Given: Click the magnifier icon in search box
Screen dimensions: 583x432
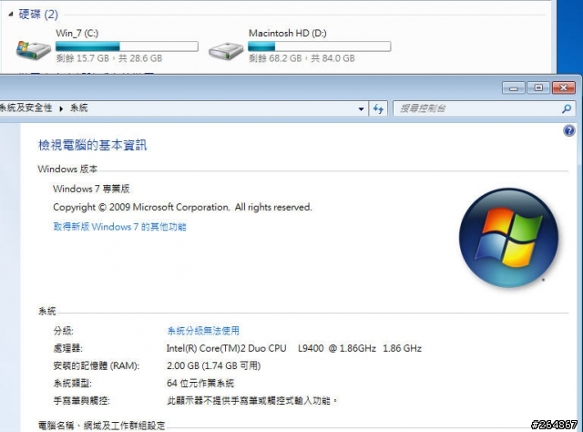Looking at the screenshot, I should [567, 108].
